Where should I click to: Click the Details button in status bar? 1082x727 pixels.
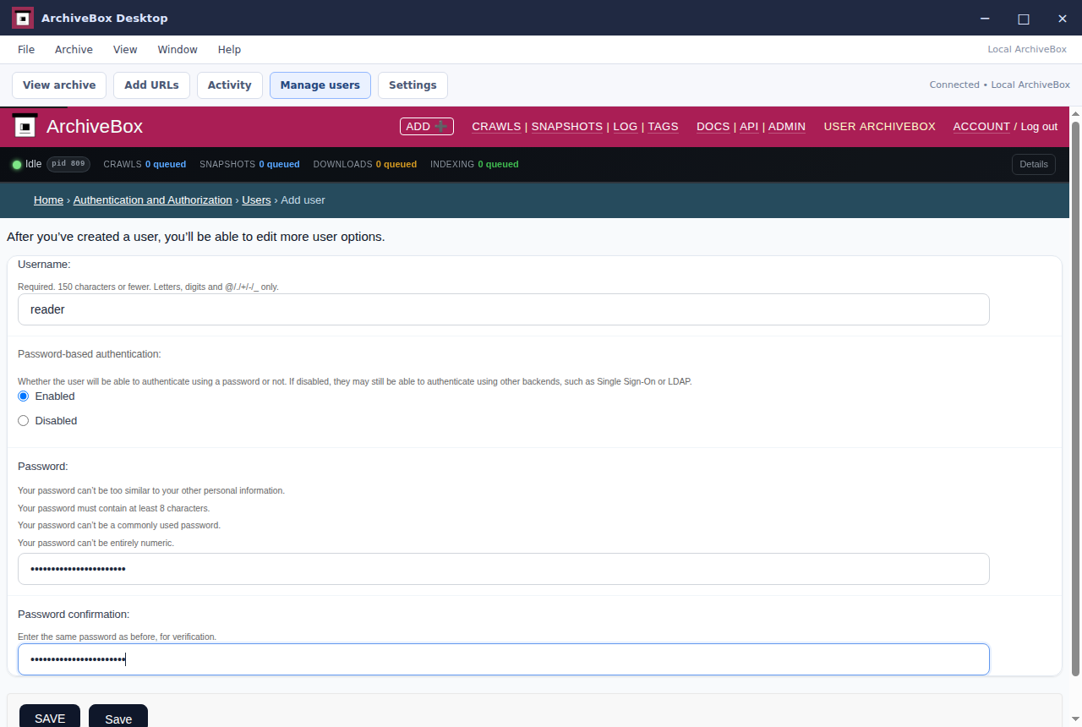1034,164
